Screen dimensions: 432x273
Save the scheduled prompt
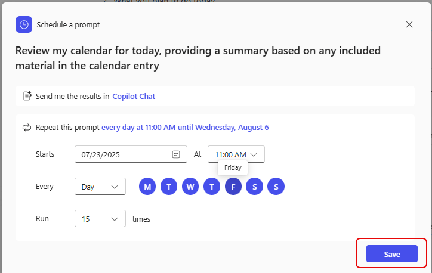pyautogui.click(x=391, y=254)
